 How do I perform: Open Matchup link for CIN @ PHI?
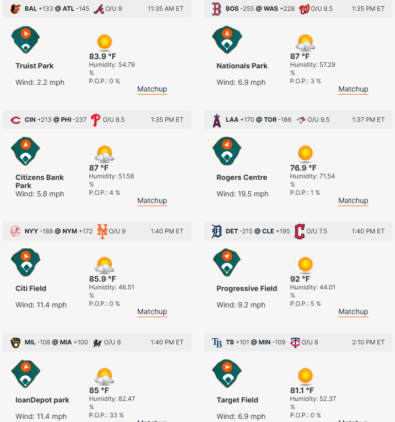152,201
